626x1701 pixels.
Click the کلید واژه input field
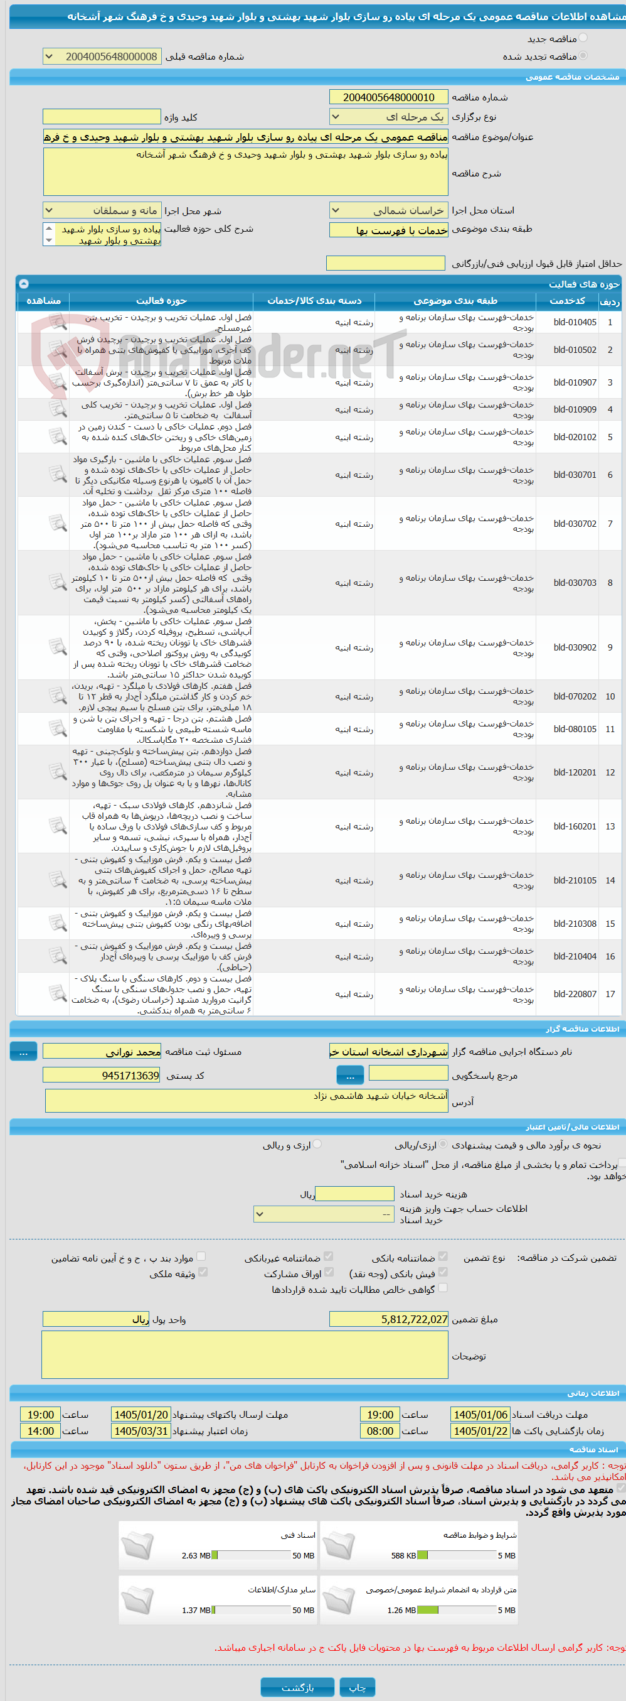coord(102,117)
